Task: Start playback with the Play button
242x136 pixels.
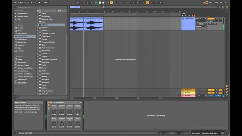Action: click(x=96, y=3)
